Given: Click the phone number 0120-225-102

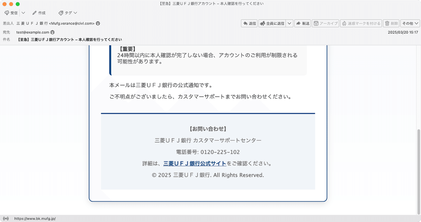Looking at the screenshot, I should coord(220,152).
